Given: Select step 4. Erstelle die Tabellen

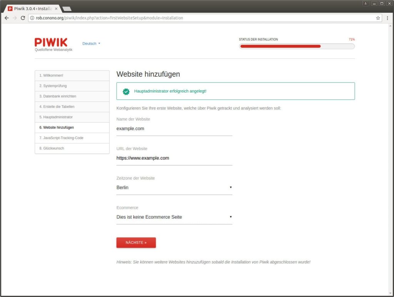Looking at the screenshot, I should (x=72, y=107).
